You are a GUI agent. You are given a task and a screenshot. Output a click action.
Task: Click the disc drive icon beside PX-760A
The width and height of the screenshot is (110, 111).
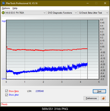point(3,13)
